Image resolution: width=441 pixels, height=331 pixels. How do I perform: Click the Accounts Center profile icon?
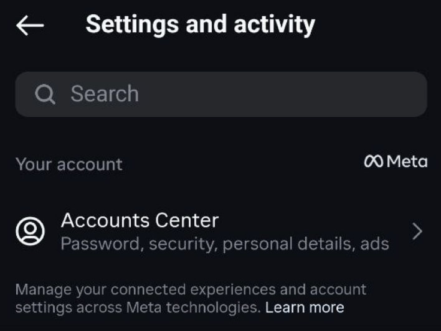click(x=30, y=231)
